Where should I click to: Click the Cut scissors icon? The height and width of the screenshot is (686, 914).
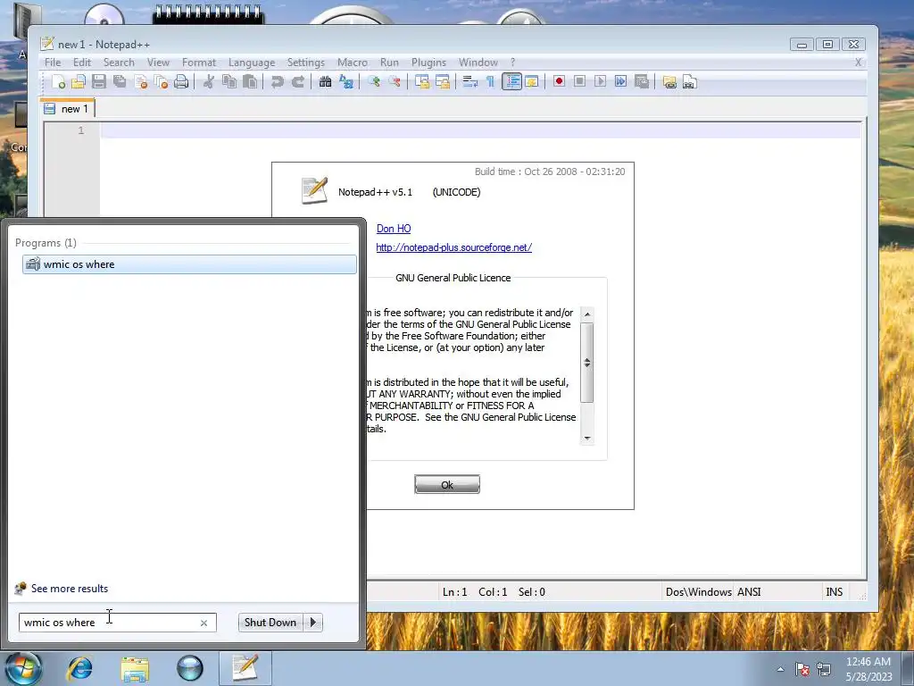pyautogui.click(x=208, y=81)
